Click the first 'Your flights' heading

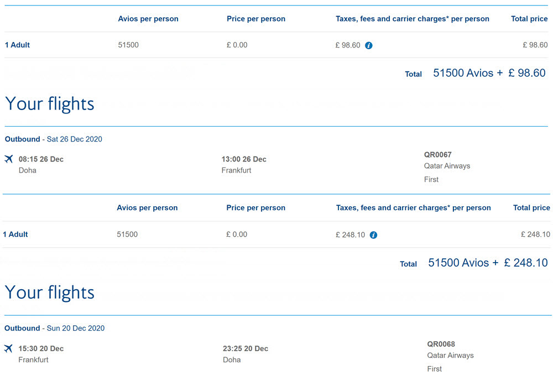(x=50, y=104)
